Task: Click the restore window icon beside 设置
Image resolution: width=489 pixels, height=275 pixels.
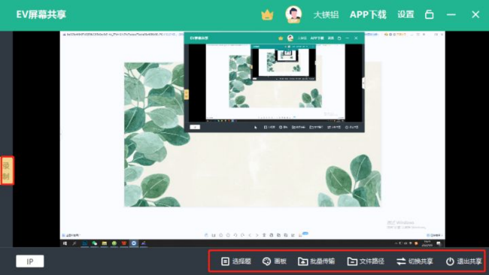Action: tap(430, 14)
